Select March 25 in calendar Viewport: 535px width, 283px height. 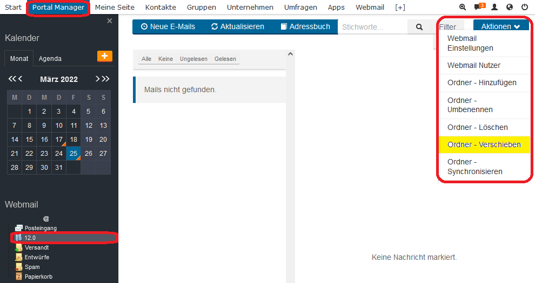tap(73, 154)
